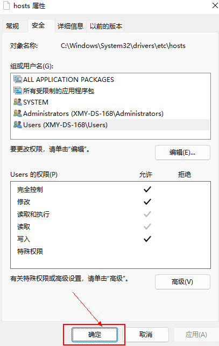
Task: Click the 编辑(E)... button
Action: point(182,153)
